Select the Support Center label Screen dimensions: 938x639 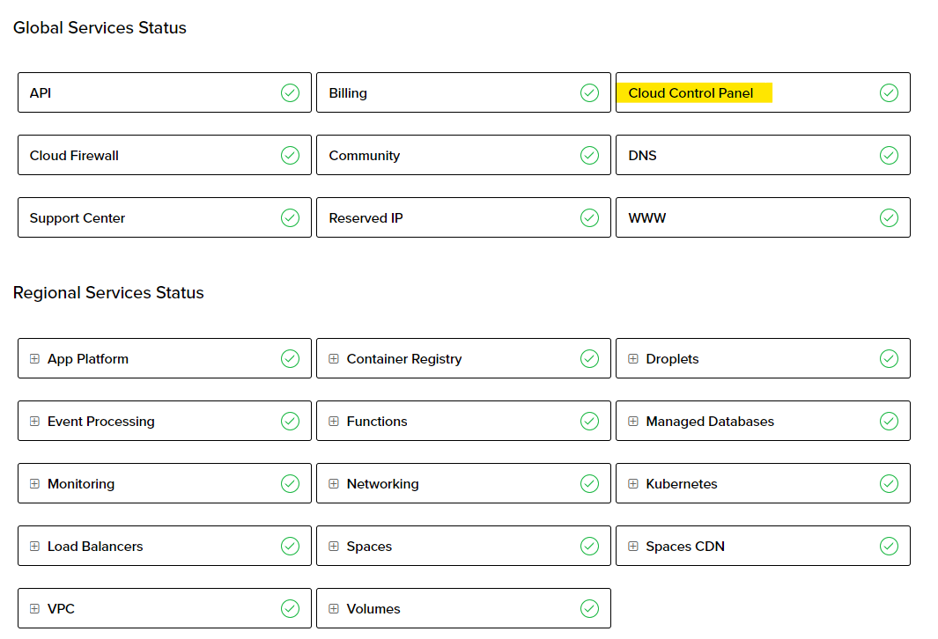click(78, 218)
